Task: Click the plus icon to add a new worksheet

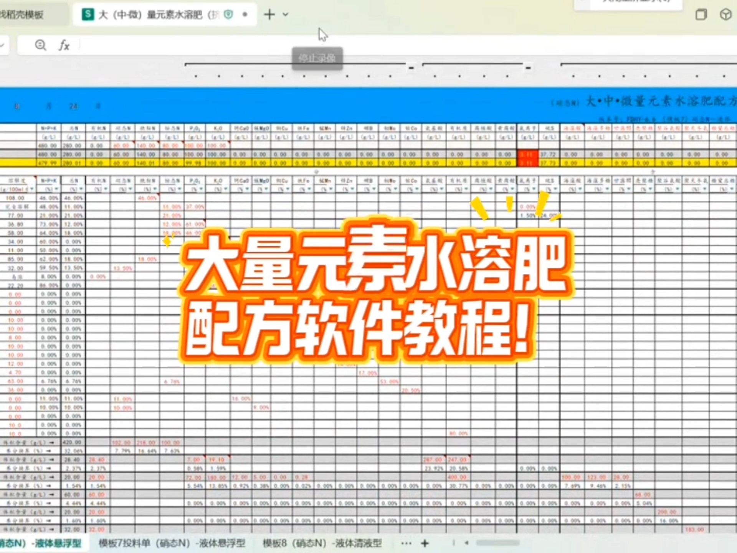Action: tap(425, 543)
